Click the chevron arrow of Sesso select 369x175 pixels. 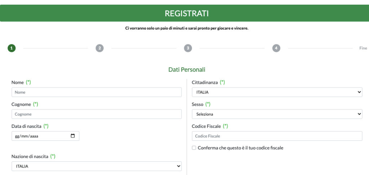pyautogui.click(x=359, y=114)
